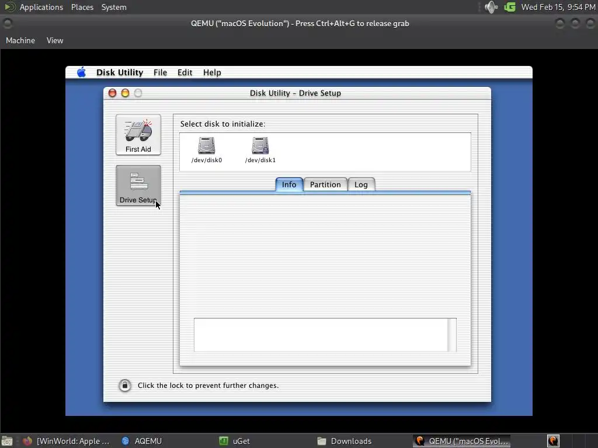Switch to the Log tab
Screen dimensions: 598x448
point(361,184)
